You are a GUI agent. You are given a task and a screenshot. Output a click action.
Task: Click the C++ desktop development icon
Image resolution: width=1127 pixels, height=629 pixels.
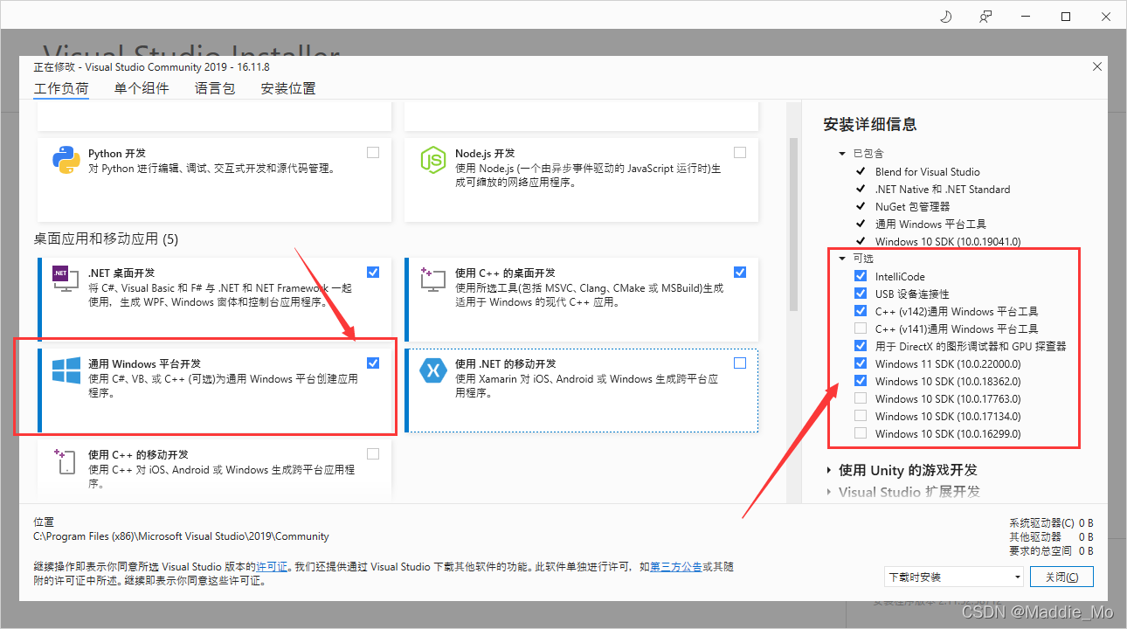tap(433, 280)
